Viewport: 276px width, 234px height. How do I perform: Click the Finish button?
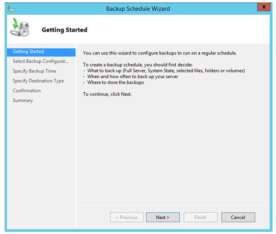201,217
